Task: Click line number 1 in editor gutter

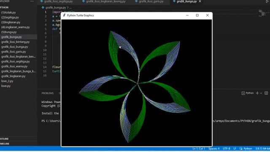Action: pos(46,12)
